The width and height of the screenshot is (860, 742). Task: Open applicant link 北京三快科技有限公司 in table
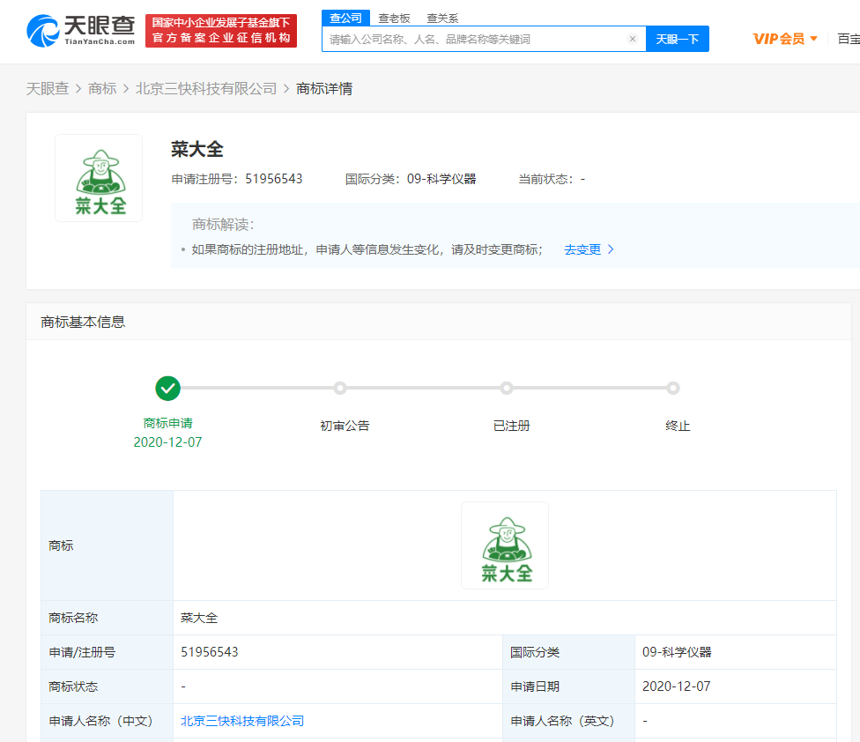[242, 721]
